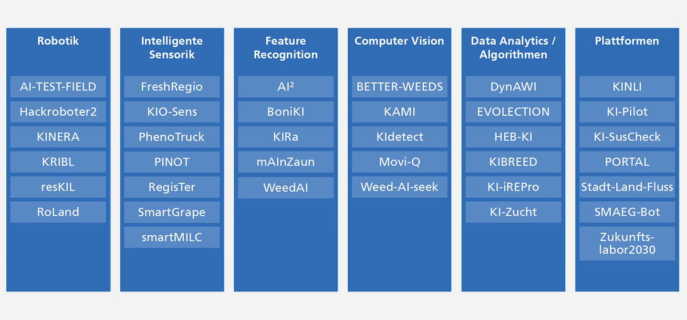Click the RoLand box
Screen dimensions: 687x320
(58, 212)
